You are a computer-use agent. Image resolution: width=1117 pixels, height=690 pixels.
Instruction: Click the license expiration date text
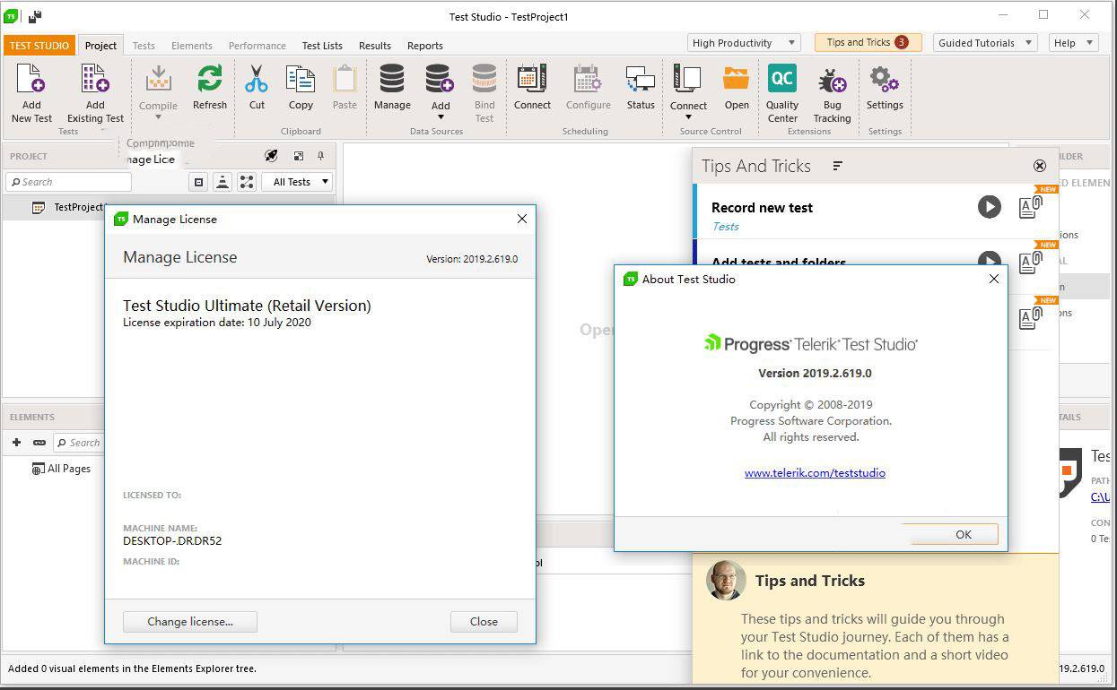point(217,323)
